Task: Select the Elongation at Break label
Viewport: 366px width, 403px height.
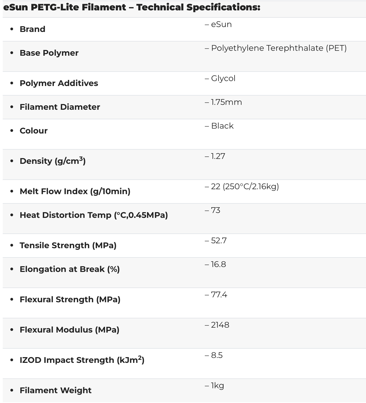Action: point(70,269)
